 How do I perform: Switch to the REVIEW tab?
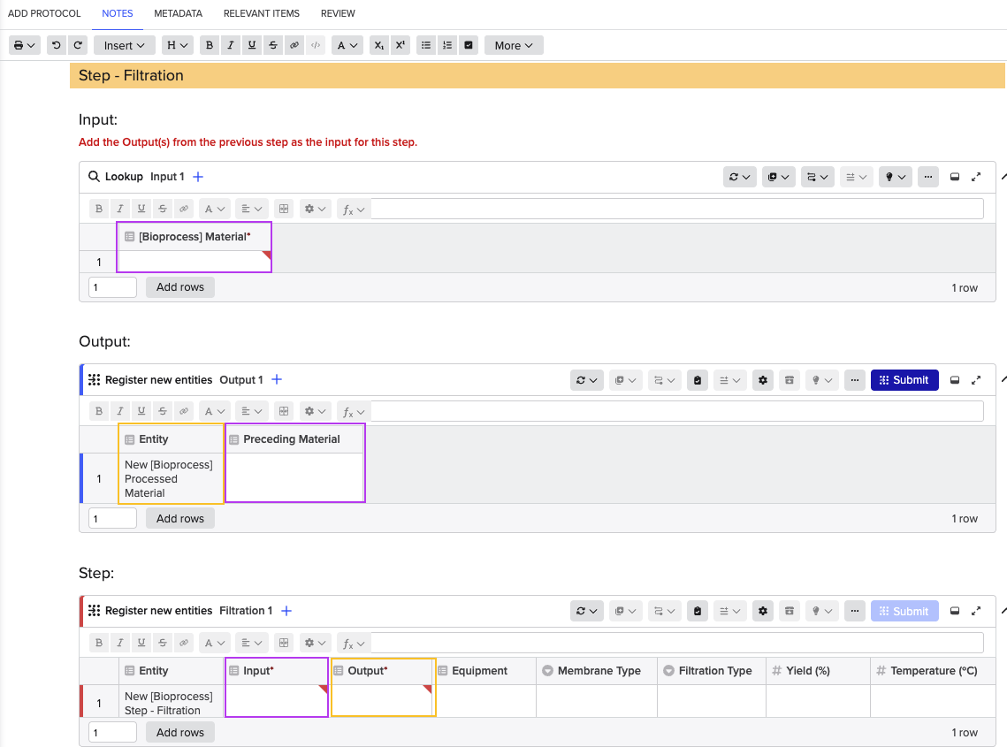pos(338,13)
